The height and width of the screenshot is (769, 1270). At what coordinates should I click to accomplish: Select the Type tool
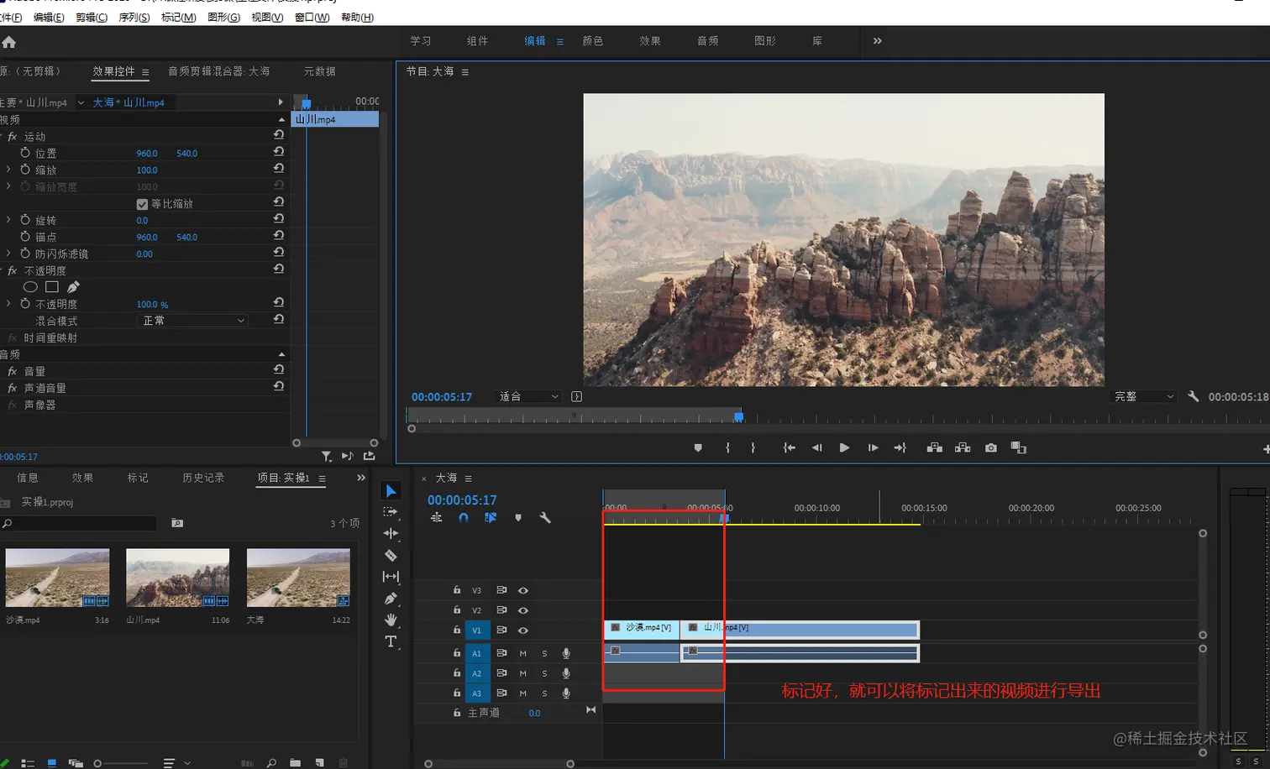tap(391, 641)
